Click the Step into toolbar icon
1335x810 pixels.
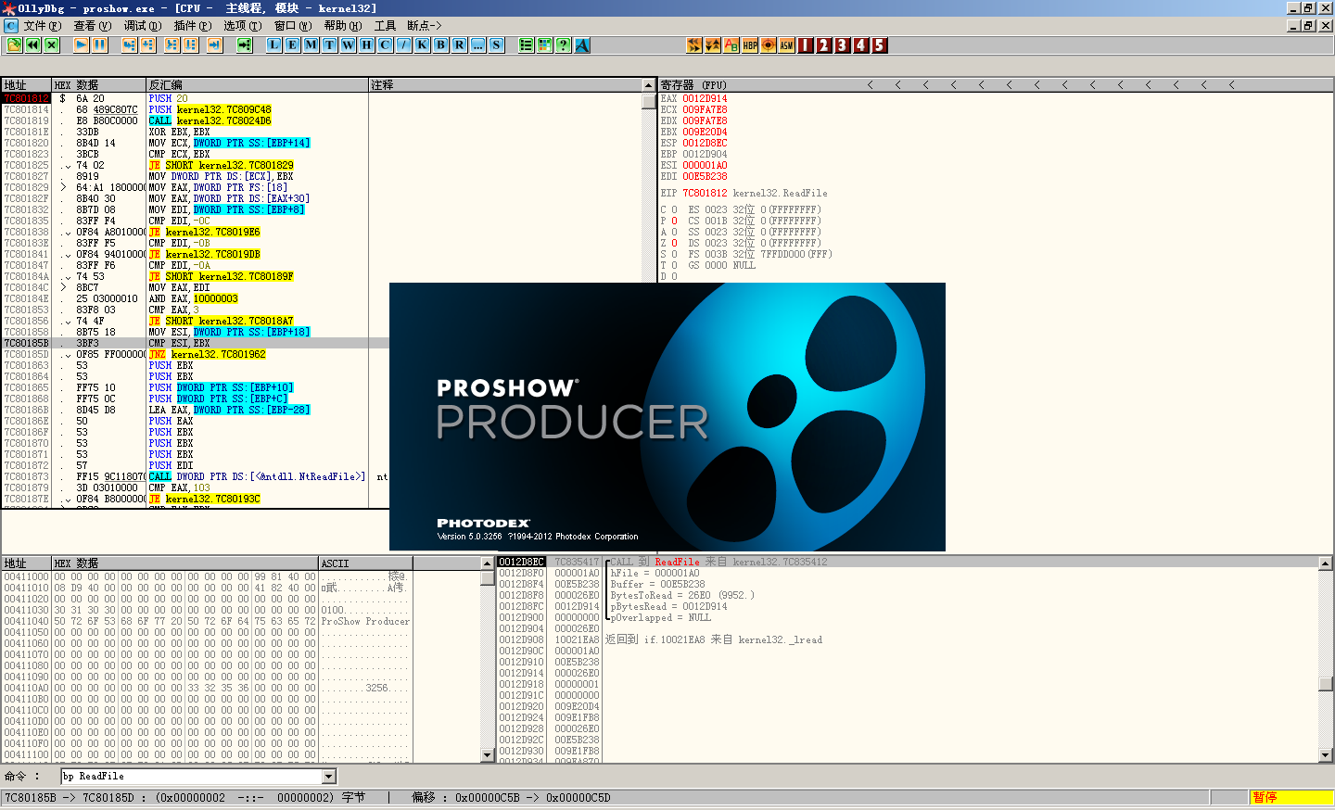click(x=129, y=44)
